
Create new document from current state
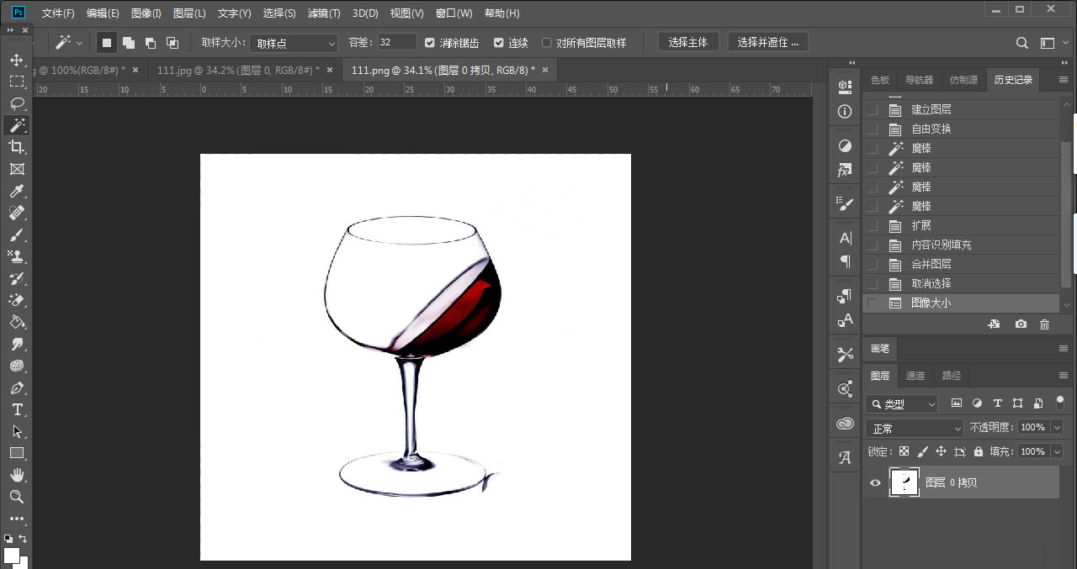tap(994, 324)
